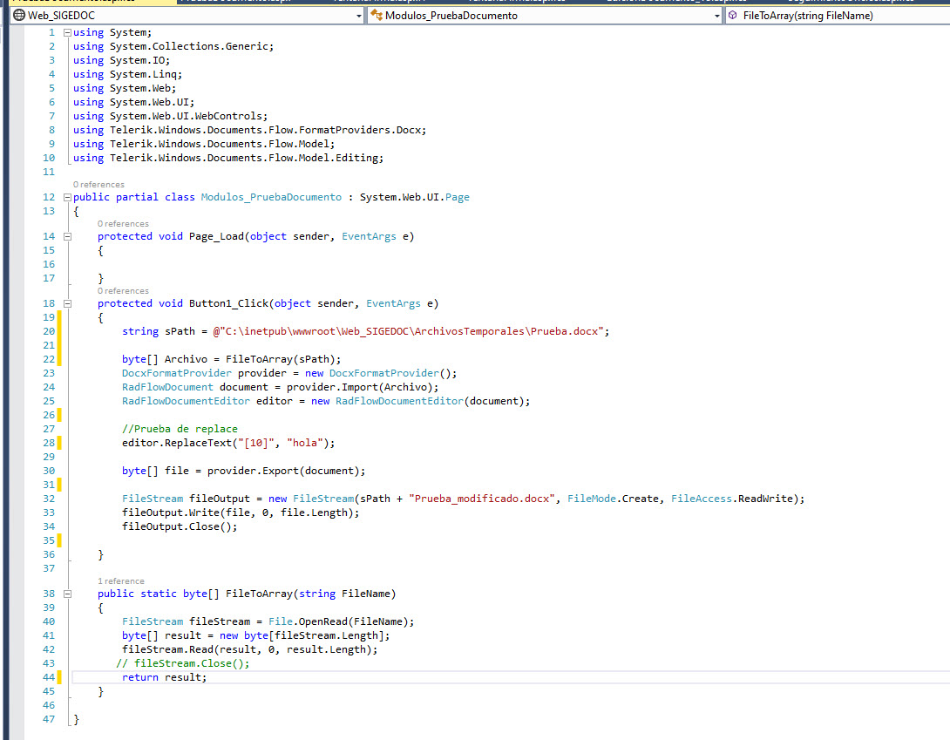This screenshot has height=740, width=950.
Task: Click "0 references" above Page_Load
Action: click(x=123, y=224)
